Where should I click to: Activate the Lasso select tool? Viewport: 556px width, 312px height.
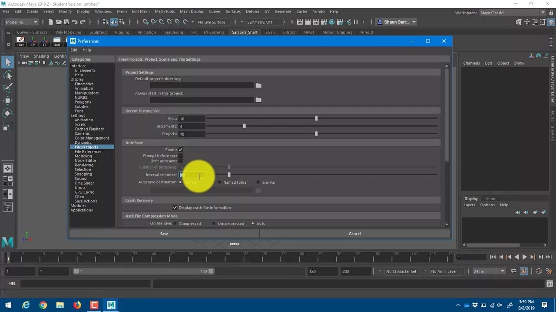7,75
